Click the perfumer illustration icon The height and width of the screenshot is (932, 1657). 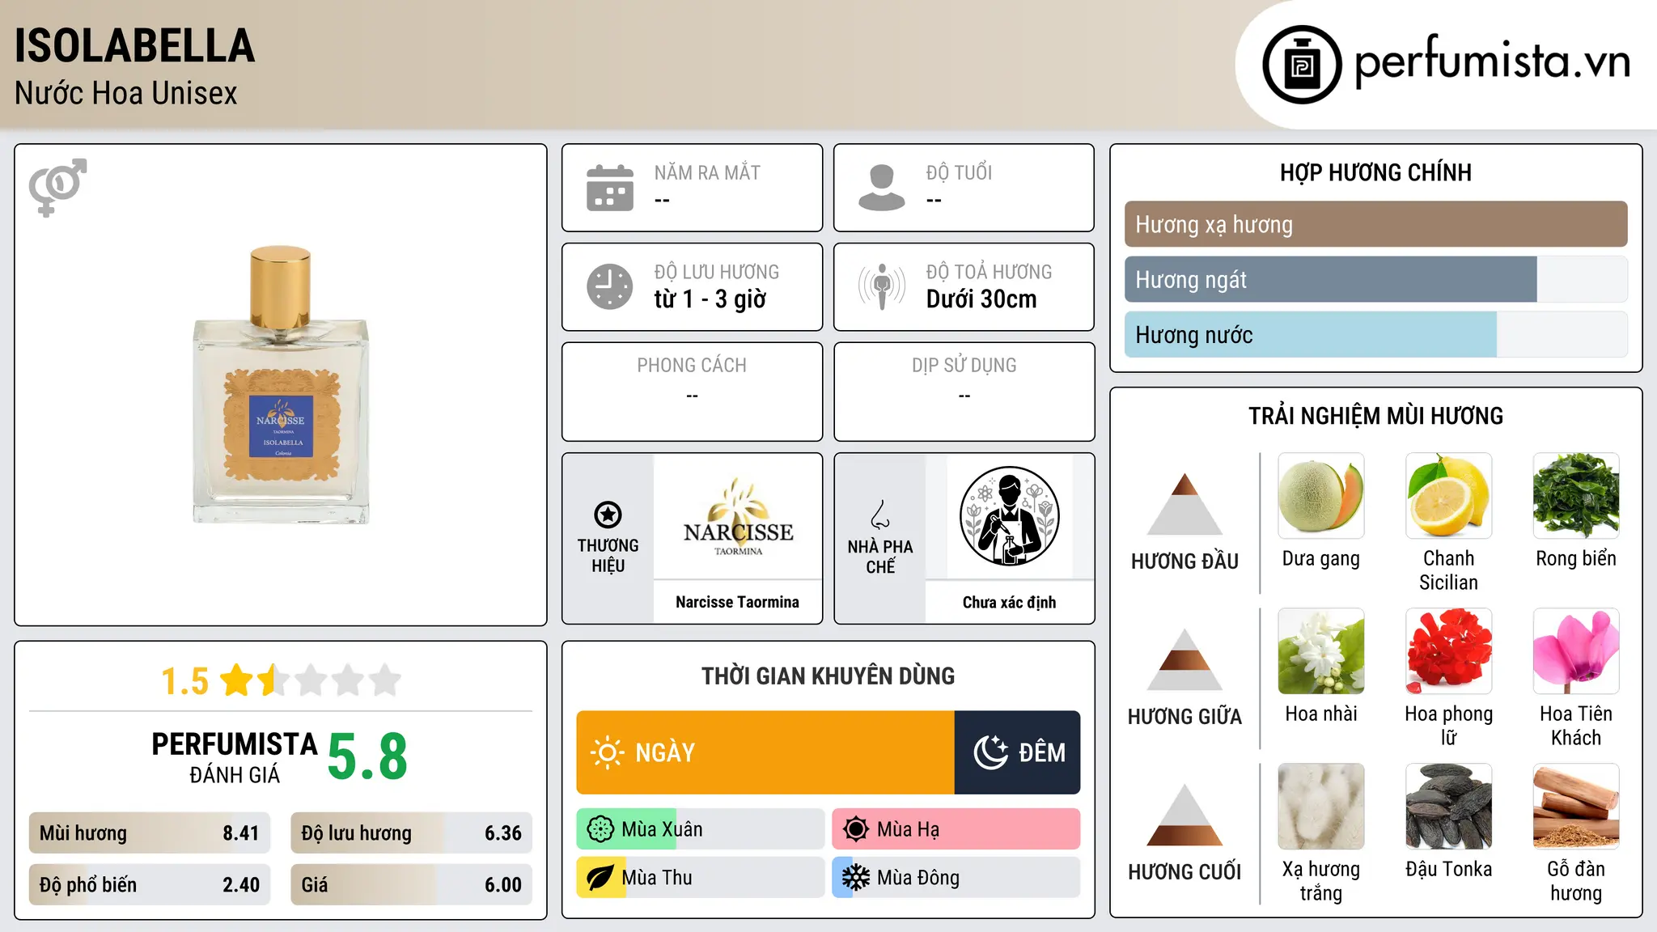[1009, 516]
